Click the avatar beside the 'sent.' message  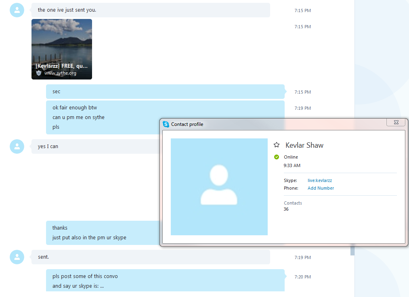(x=17, y=257)
